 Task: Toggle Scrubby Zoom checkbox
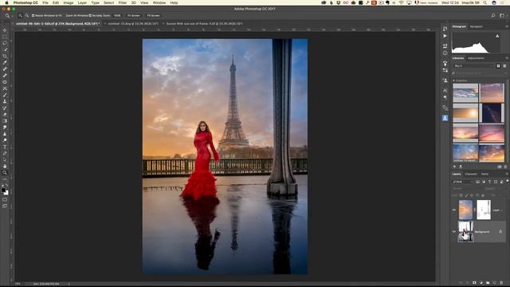pyautogui.click(x=90, y=16)
